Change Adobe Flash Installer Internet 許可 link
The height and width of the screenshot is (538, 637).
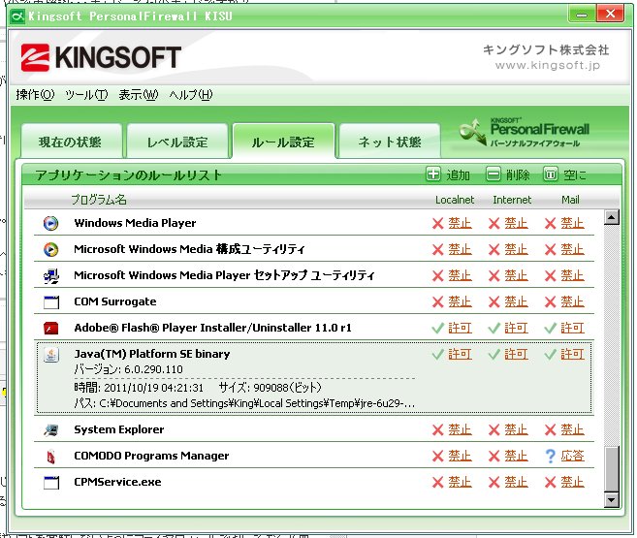point(516,328)
